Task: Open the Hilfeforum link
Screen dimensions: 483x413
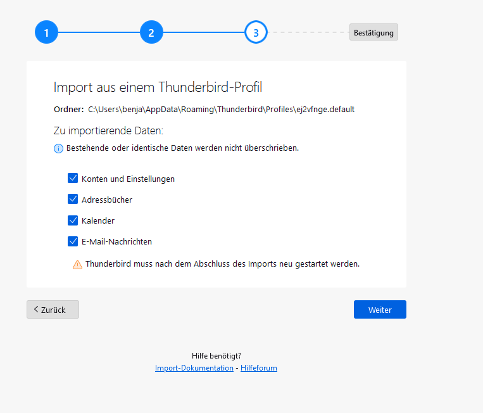Action: pyautogui.click(x=259, y=368)
